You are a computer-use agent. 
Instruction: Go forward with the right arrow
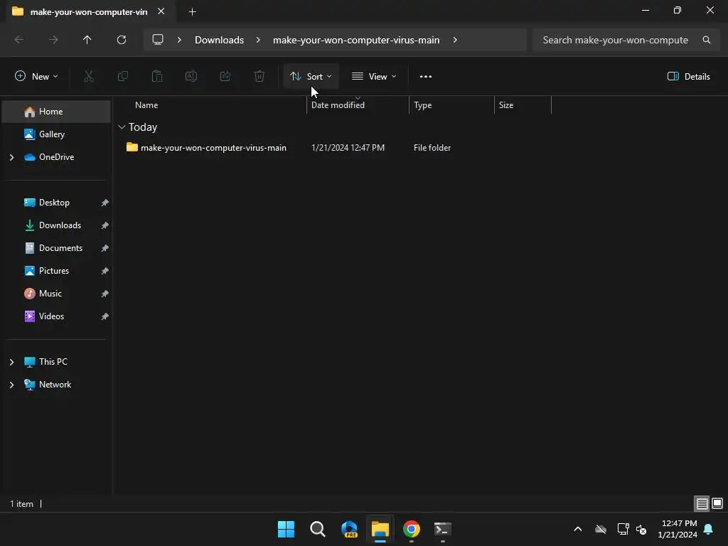[53, 40]
